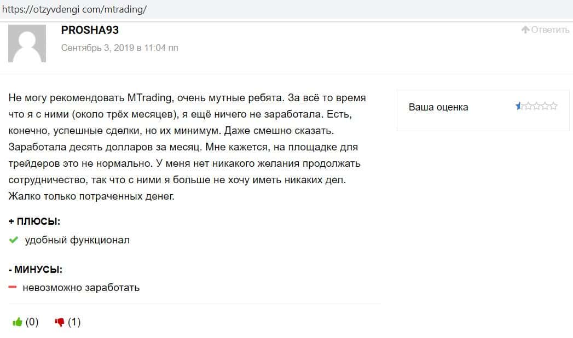Click the reply arrow icon beside Ответить
573x338 pixels.
pos(525,30)
